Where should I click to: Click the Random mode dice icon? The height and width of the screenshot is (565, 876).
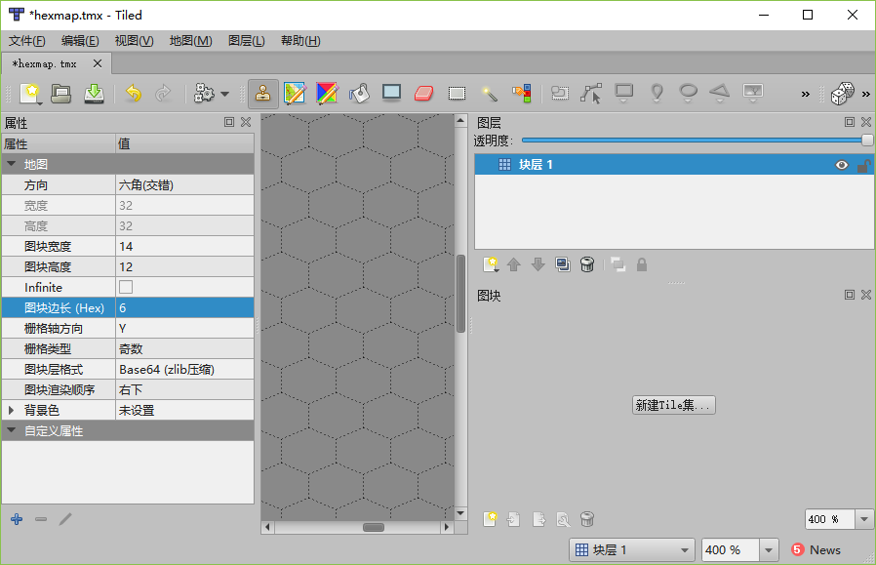tap(842, 94)
